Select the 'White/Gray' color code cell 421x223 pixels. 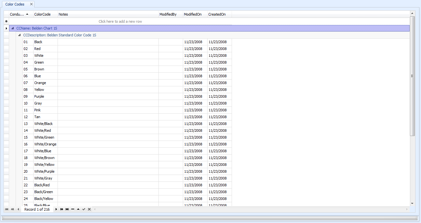[45, 178]
